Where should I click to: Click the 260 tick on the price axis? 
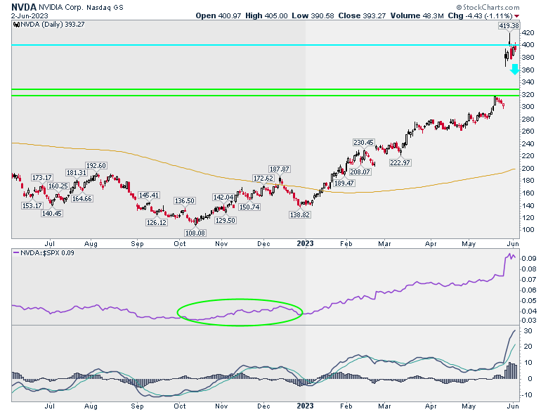click(x=528, y=131)
